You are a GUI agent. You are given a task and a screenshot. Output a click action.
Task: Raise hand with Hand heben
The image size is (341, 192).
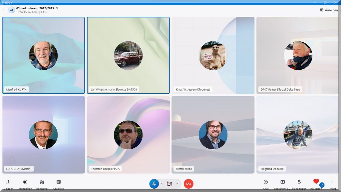pyautogui.click(x=299, y=182)
